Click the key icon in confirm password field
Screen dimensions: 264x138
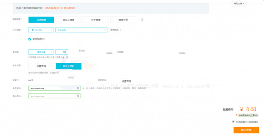(x=78, y=96)
